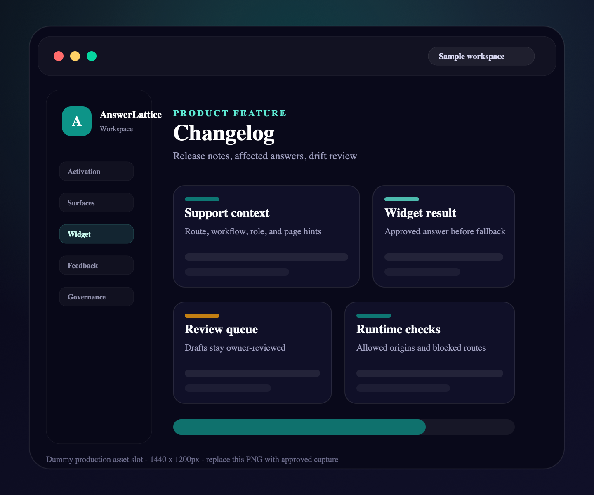The width and height of the screenshot is (594, 495).
Task: Select the Review queue card
Action: 252,353
